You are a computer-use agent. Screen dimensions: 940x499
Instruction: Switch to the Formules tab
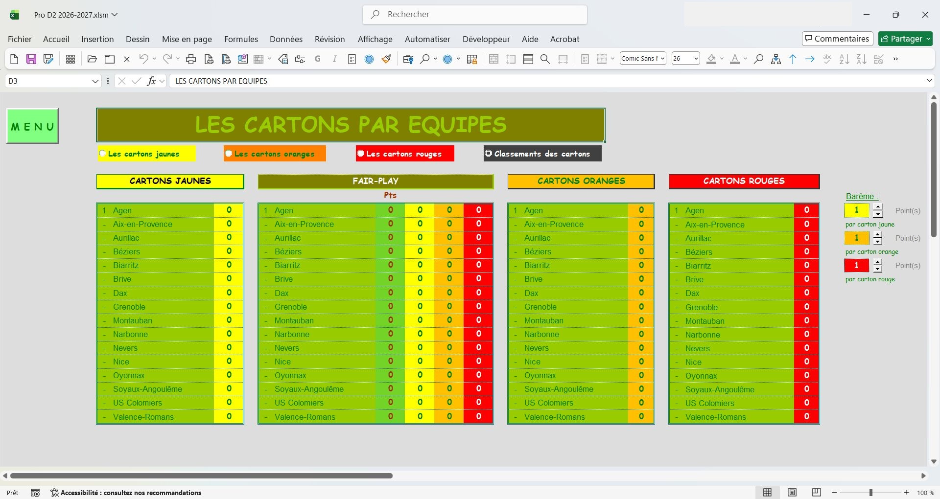coord(241,39)
